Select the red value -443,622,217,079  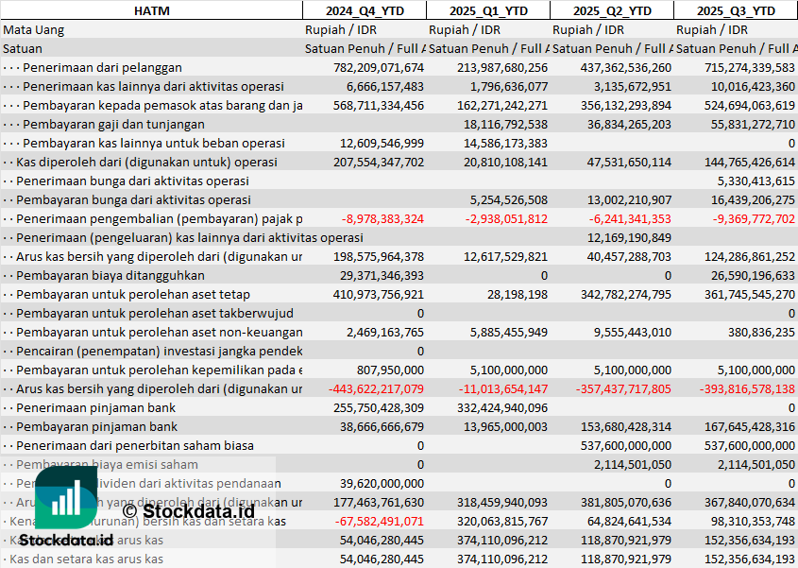pyautogui.click(x=379, y=388)
